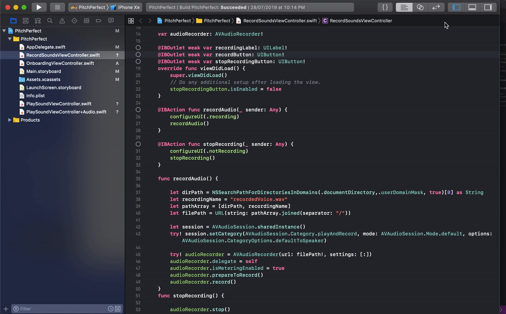
Task: Click on "recordedVoice.wav" string literal
Action: (259, 199)
